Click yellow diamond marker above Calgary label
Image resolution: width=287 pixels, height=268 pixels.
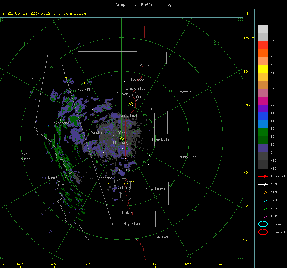coord(126,184)
